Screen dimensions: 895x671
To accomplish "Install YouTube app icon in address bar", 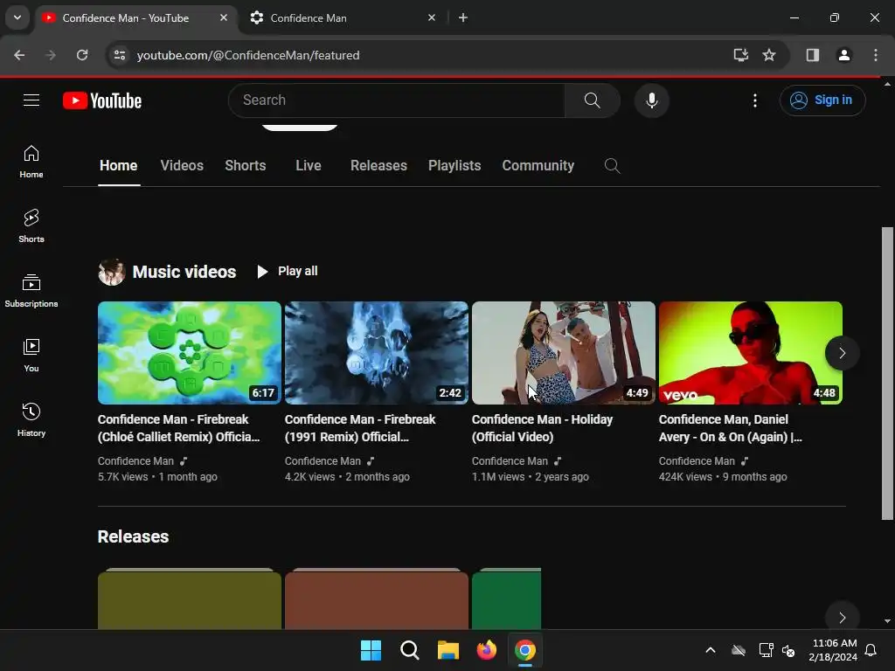I will [741, 55].
